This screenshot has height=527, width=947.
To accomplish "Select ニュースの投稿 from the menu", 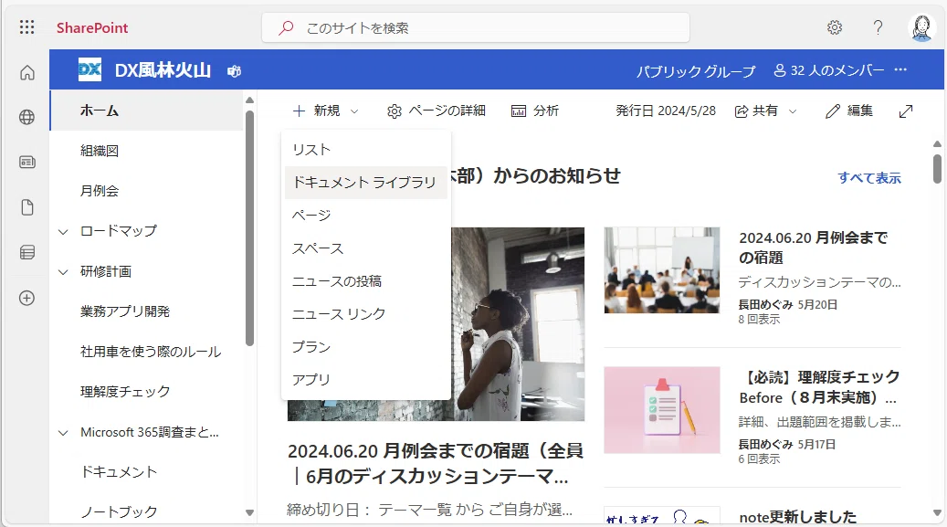I will tap(366, 281).
